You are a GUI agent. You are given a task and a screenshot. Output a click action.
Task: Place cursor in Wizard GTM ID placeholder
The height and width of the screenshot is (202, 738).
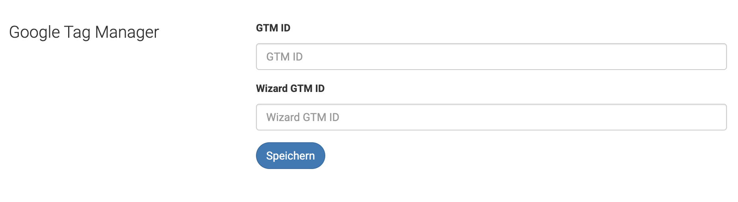click(302, 117)
